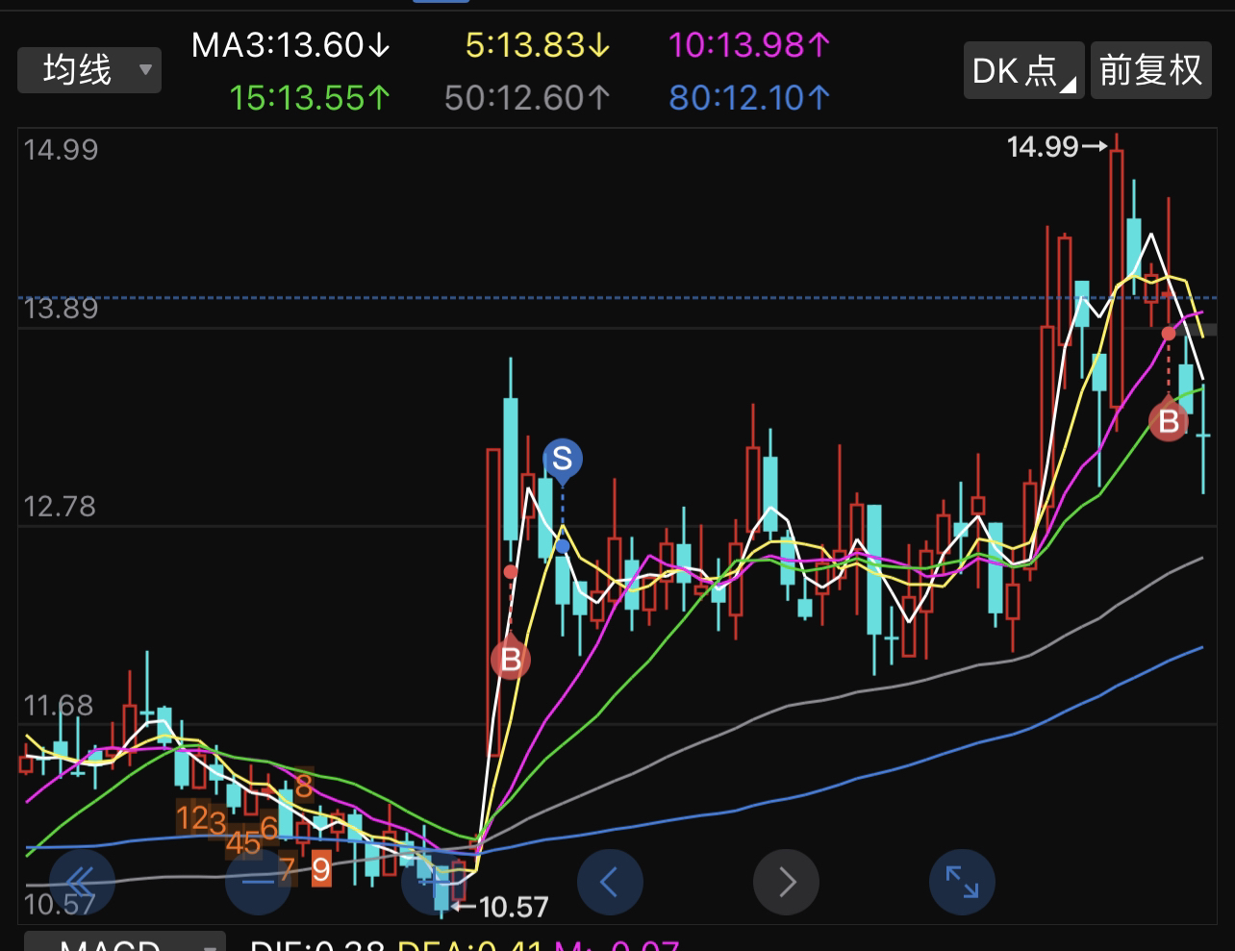
Task: Tap the 前复权 adjustment button
Action: [x=1151, y=70]
